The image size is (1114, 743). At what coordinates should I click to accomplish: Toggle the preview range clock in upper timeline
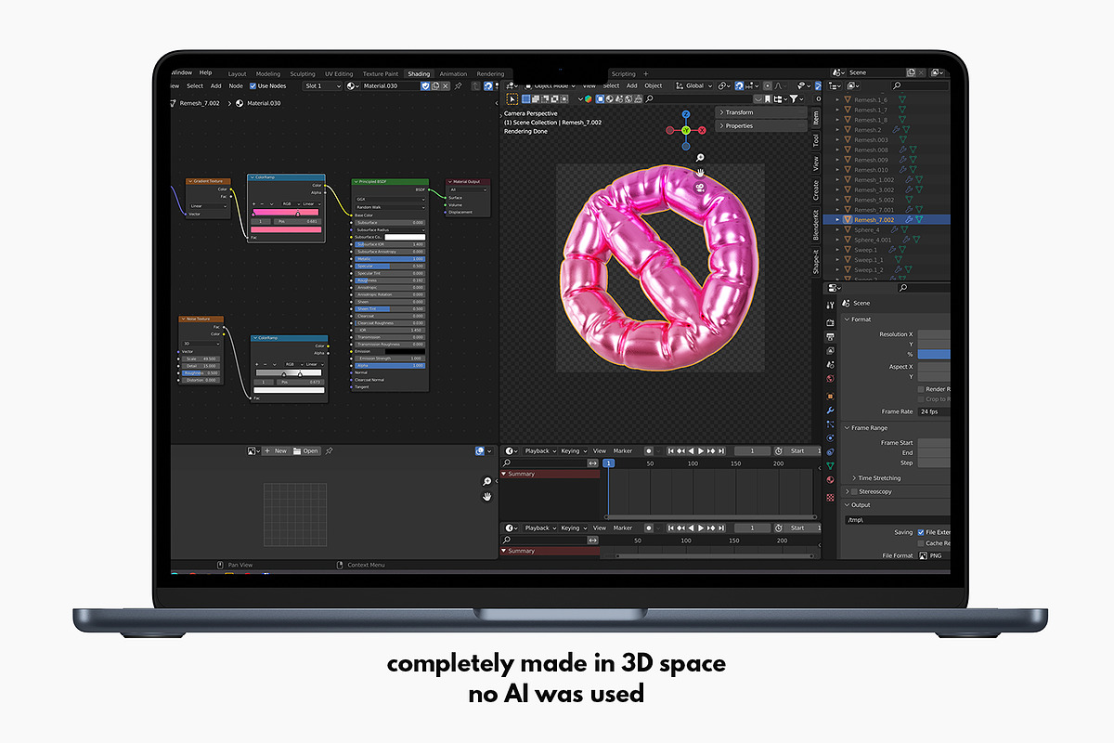[778, 450]
